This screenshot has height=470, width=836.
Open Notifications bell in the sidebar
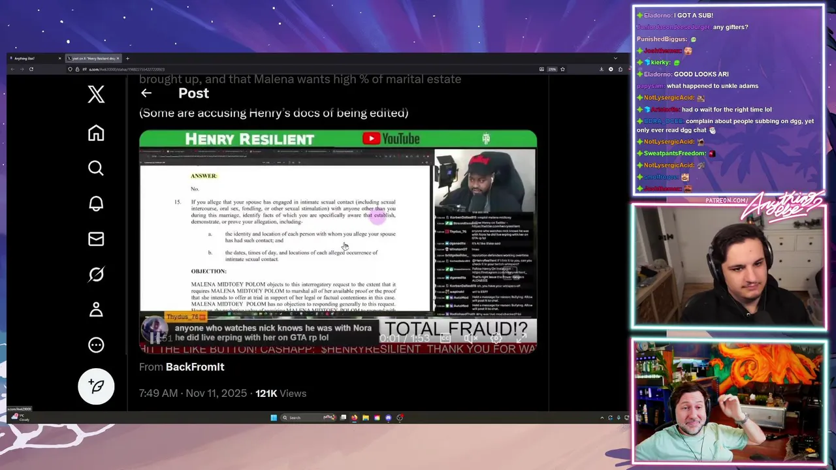coord(96,204)
